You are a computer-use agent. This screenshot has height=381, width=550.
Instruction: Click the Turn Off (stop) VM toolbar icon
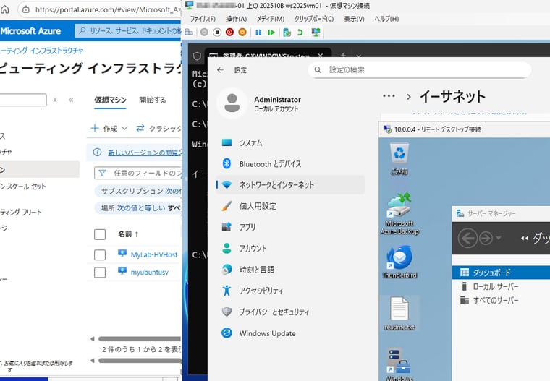(217, 33)
